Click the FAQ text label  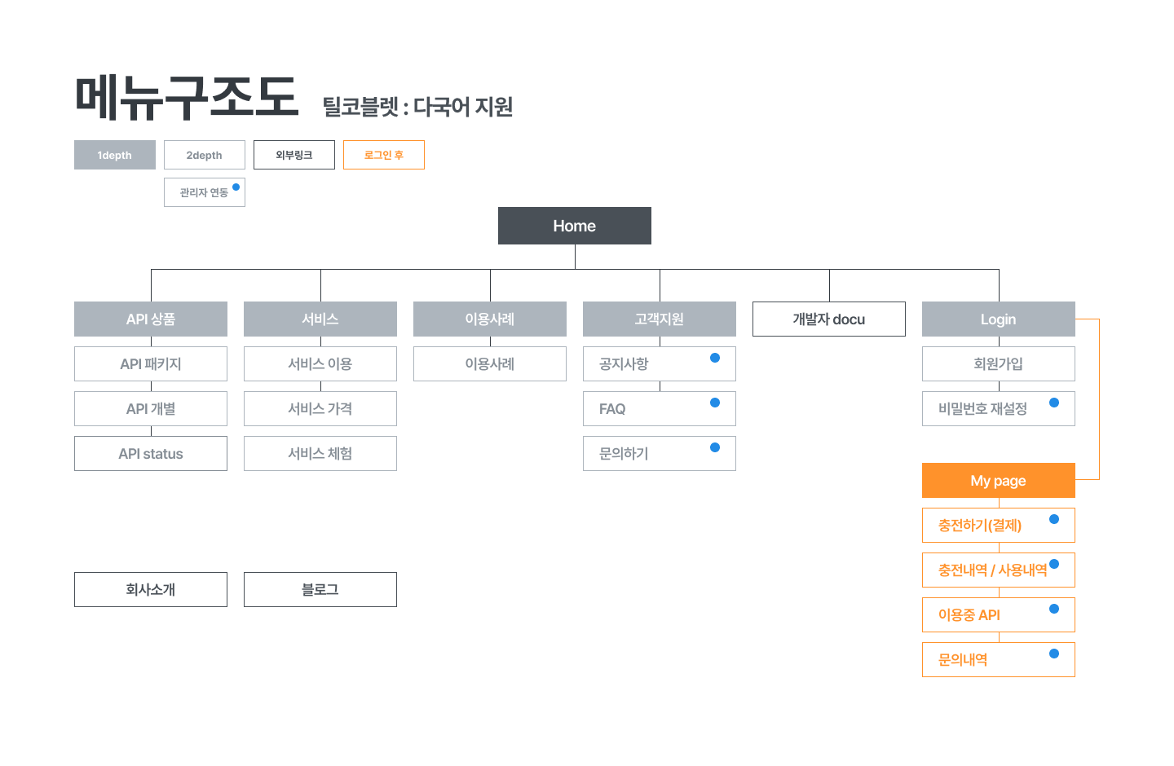[x=612, y=409]
